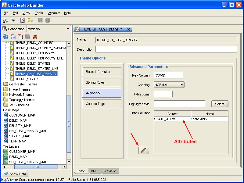Screen dimensions: 244x183
Task: Click the Show Data button
Action: [15, 174]
